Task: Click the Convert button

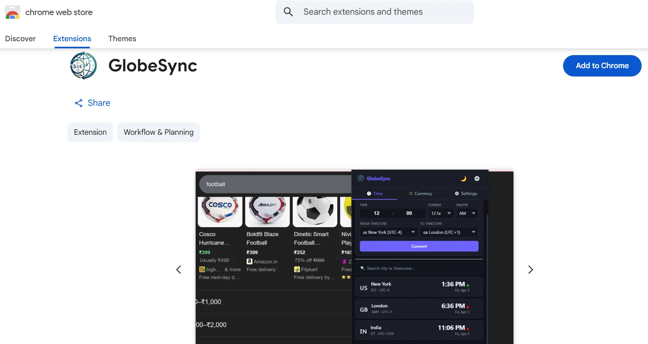Action: pyautogui.click(x=419, y=246)
